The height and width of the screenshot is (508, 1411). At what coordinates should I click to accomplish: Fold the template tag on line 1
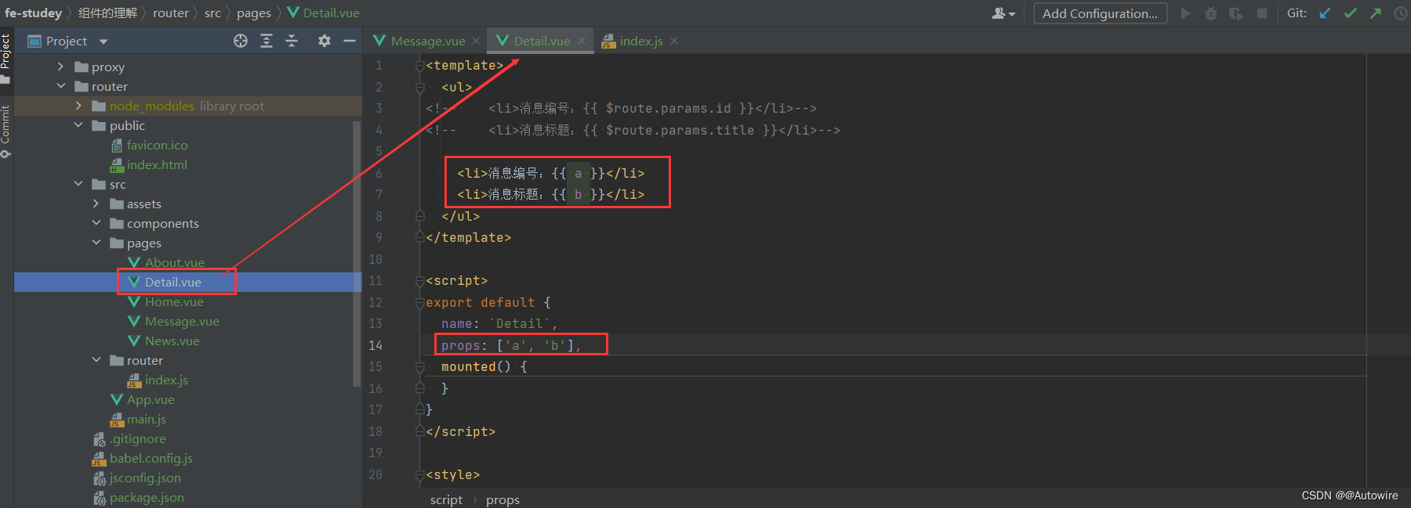coord(420,65)
